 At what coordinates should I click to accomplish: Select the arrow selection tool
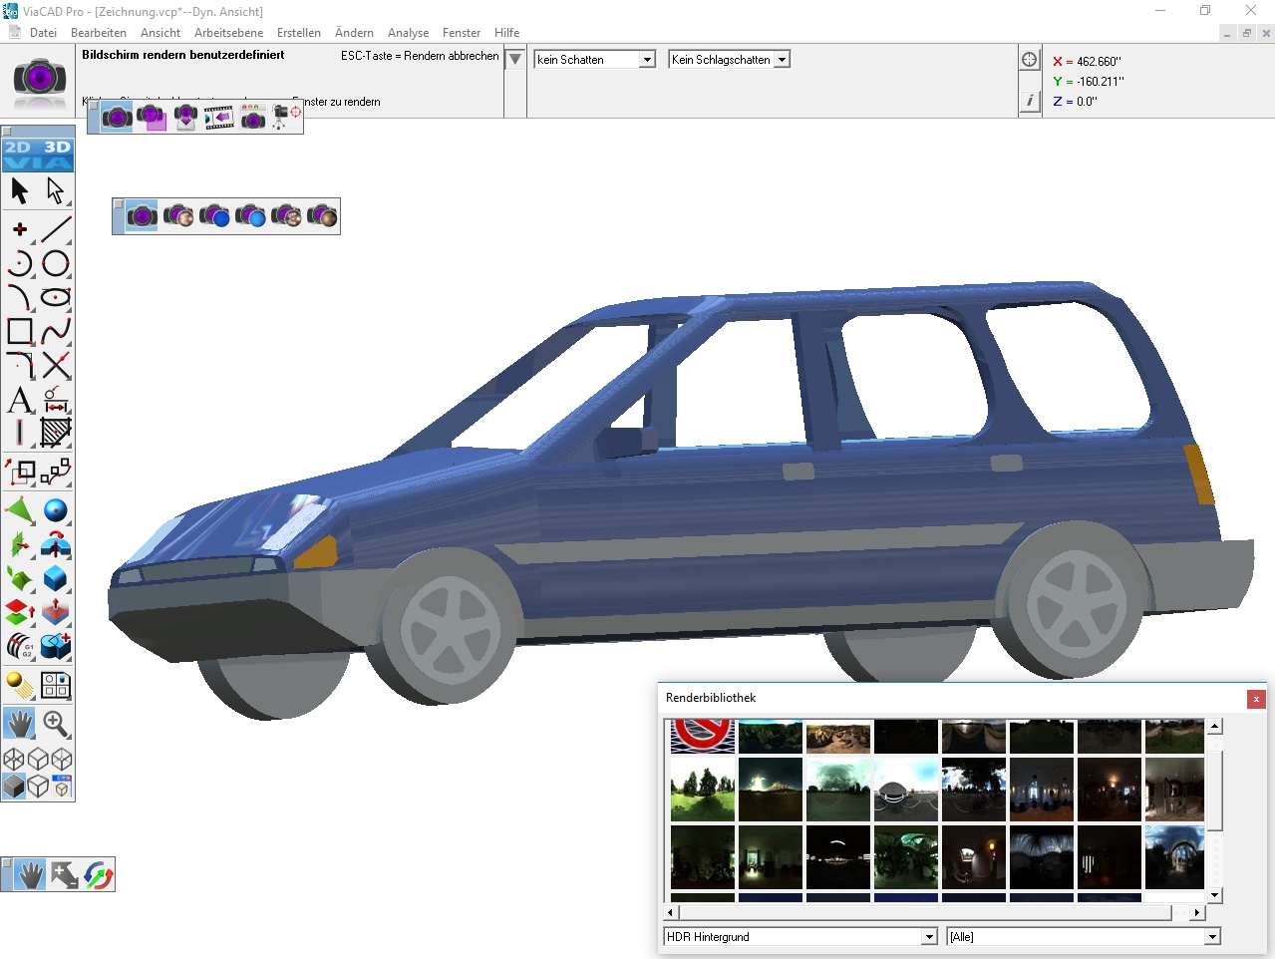pos(19,190)
